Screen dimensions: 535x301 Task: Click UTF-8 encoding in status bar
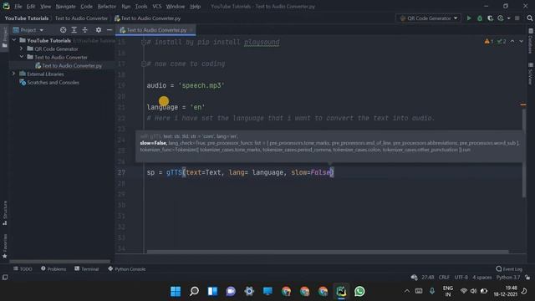[461, 278]
